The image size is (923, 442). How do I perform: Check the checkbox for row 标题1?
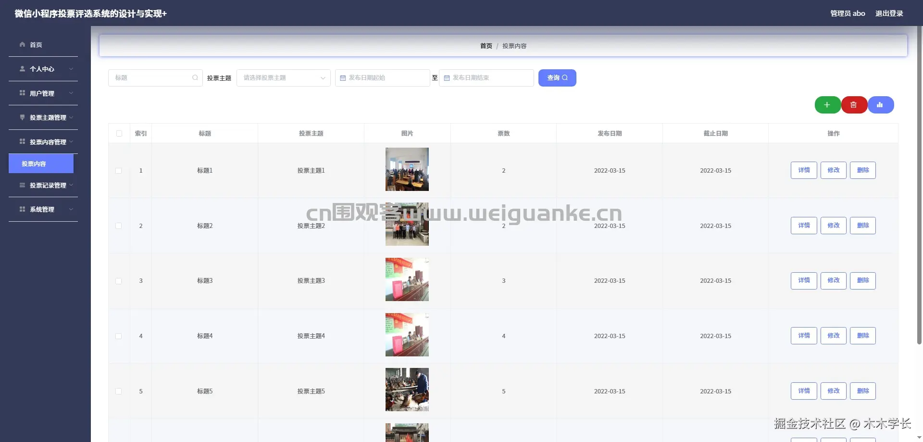click(119, 171)
